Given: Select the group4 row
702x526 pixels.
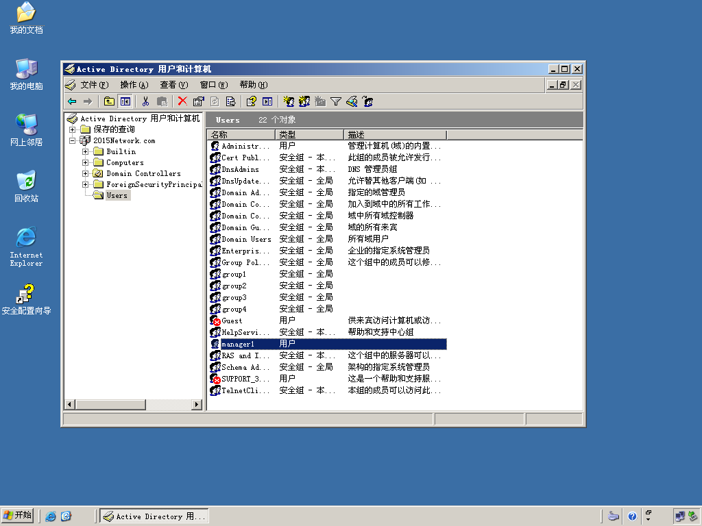Looking at the screenshot, I should (327, 309).
